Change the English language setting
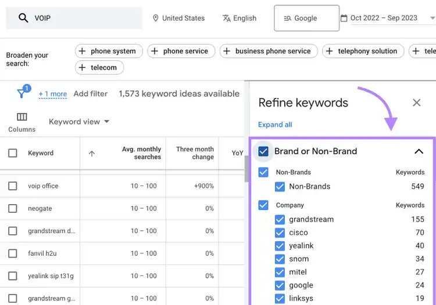Image resolution: width=436 pixels, height=305 pixels. [240, 19]
